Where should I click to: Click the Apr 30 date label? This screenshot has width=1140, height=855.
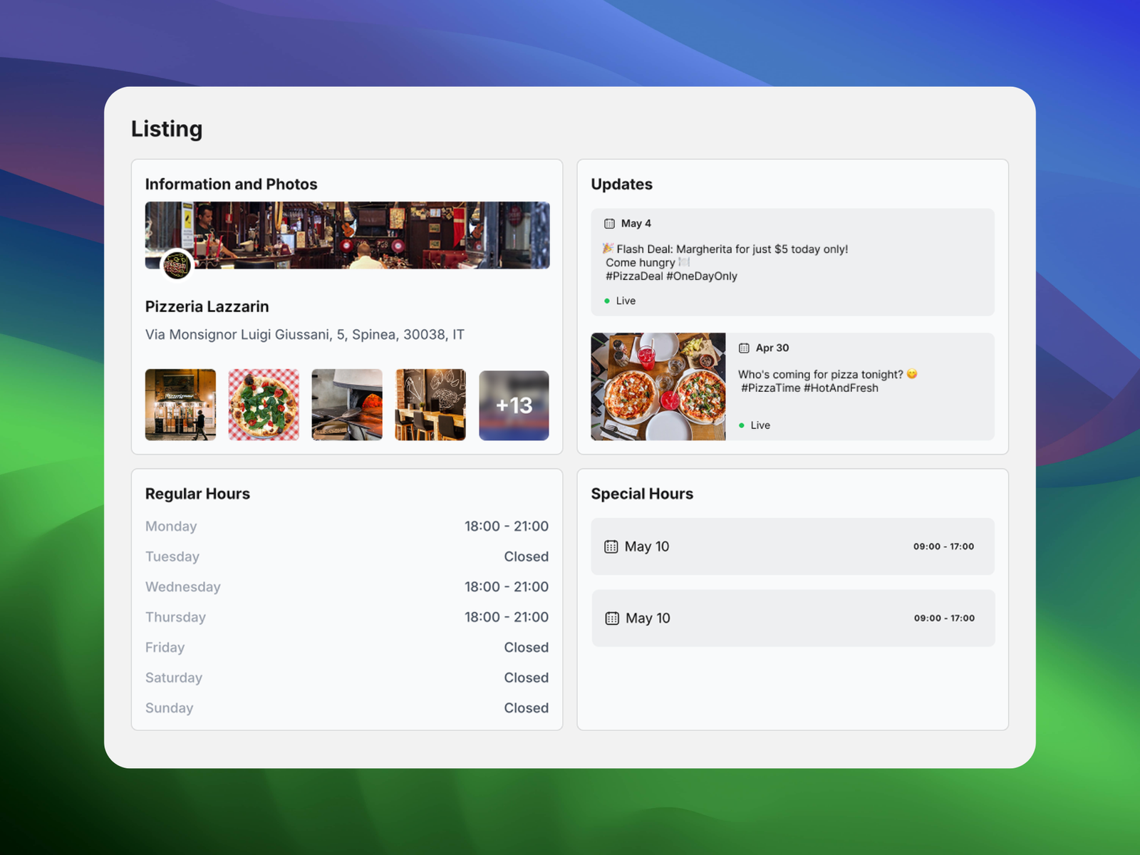click(x=772, y=348)
